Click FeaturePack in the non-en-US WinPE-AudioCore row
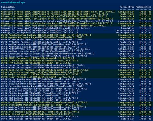The image size is (153, 121). (127, 47)
